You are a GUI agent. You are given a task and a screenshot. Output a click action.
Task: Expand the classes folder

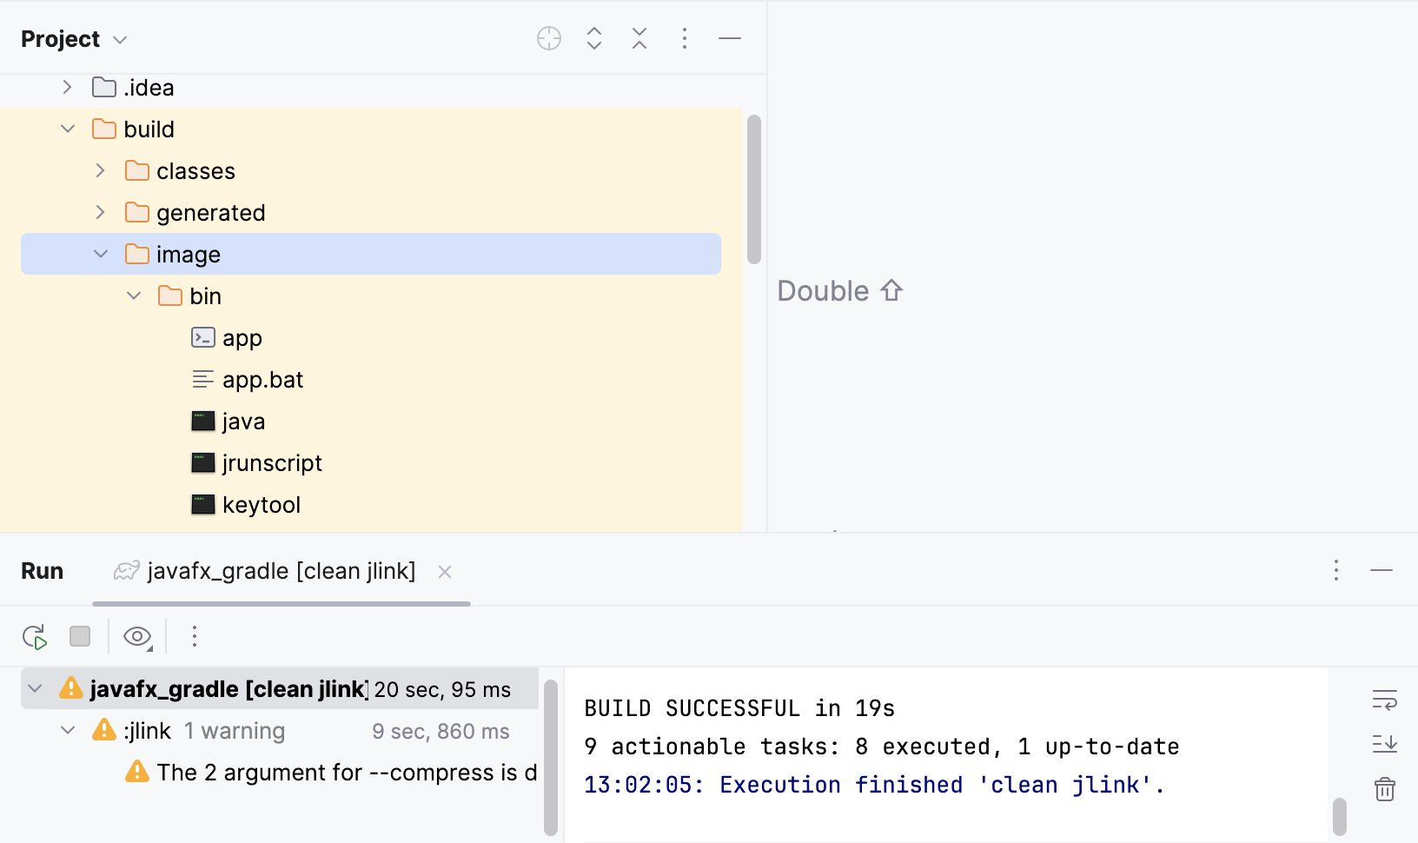click(101, 171)
